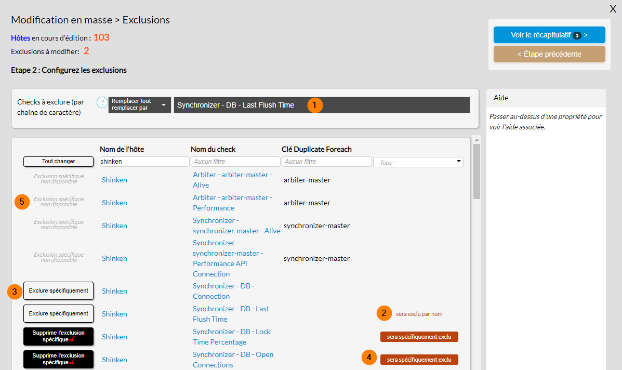
Task: Close the dialog with the X icon
Action: (613, 9)
